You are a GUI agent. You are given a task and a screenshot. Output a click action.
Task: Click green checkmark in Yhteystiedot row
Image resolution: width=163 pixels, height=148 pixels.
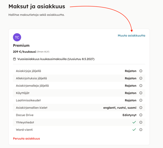coord(134,122)
